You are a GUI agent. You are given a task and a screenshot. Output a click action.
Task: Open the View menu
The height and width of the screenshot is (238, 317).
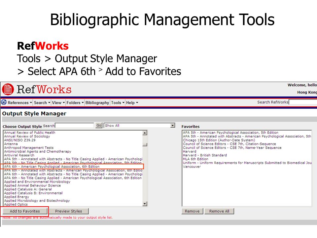tap(58, 102)
